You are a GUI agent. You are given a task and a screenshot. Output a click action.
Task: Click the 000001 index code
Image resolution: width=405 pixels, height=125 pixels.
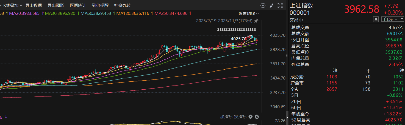[x=300, y=13]
